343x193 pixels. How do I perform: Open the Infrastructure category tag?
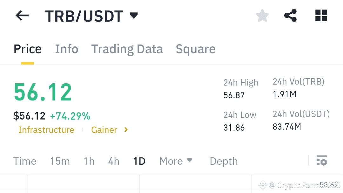[46, 130]
